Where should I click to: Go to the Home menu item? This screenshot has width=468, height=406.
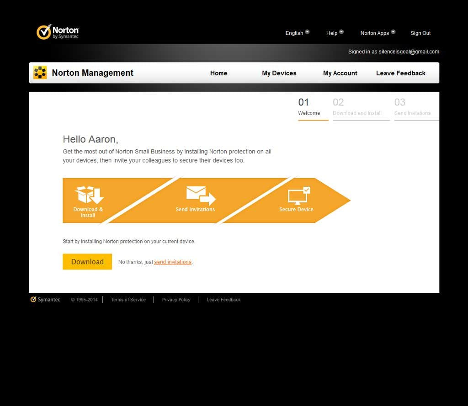pos(218,73)
